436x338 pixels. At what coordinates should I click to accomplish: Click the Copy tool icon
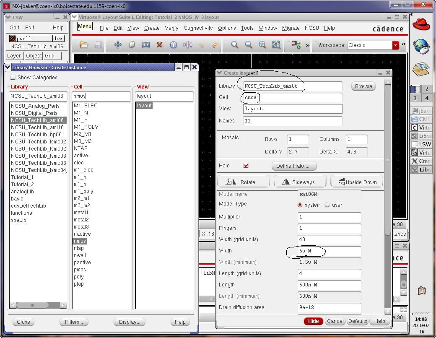click(132, 45)
